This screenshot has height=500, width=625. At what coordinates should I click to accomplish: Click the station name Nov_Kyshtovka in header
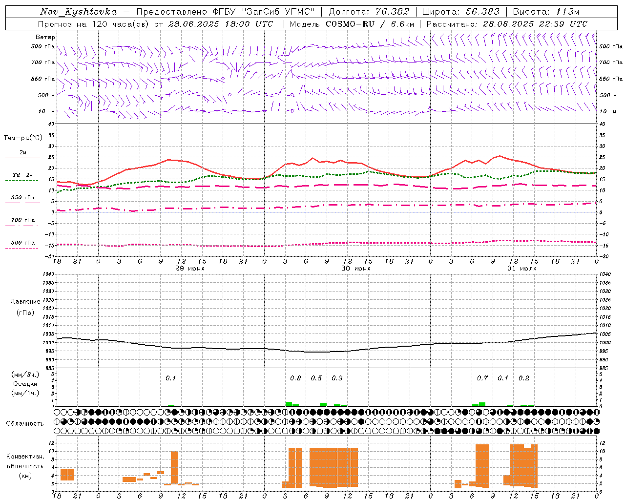tap(79, 12)
